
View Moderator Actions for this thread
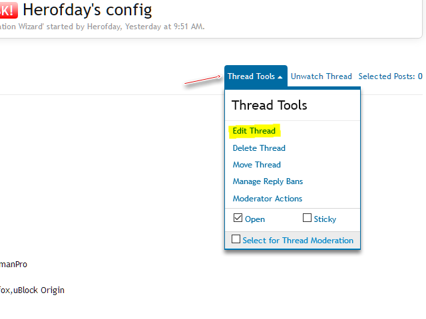pyautogui.click(x=267, y=199)
